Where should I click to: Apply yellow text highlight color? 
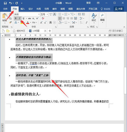tap(21, 23)
